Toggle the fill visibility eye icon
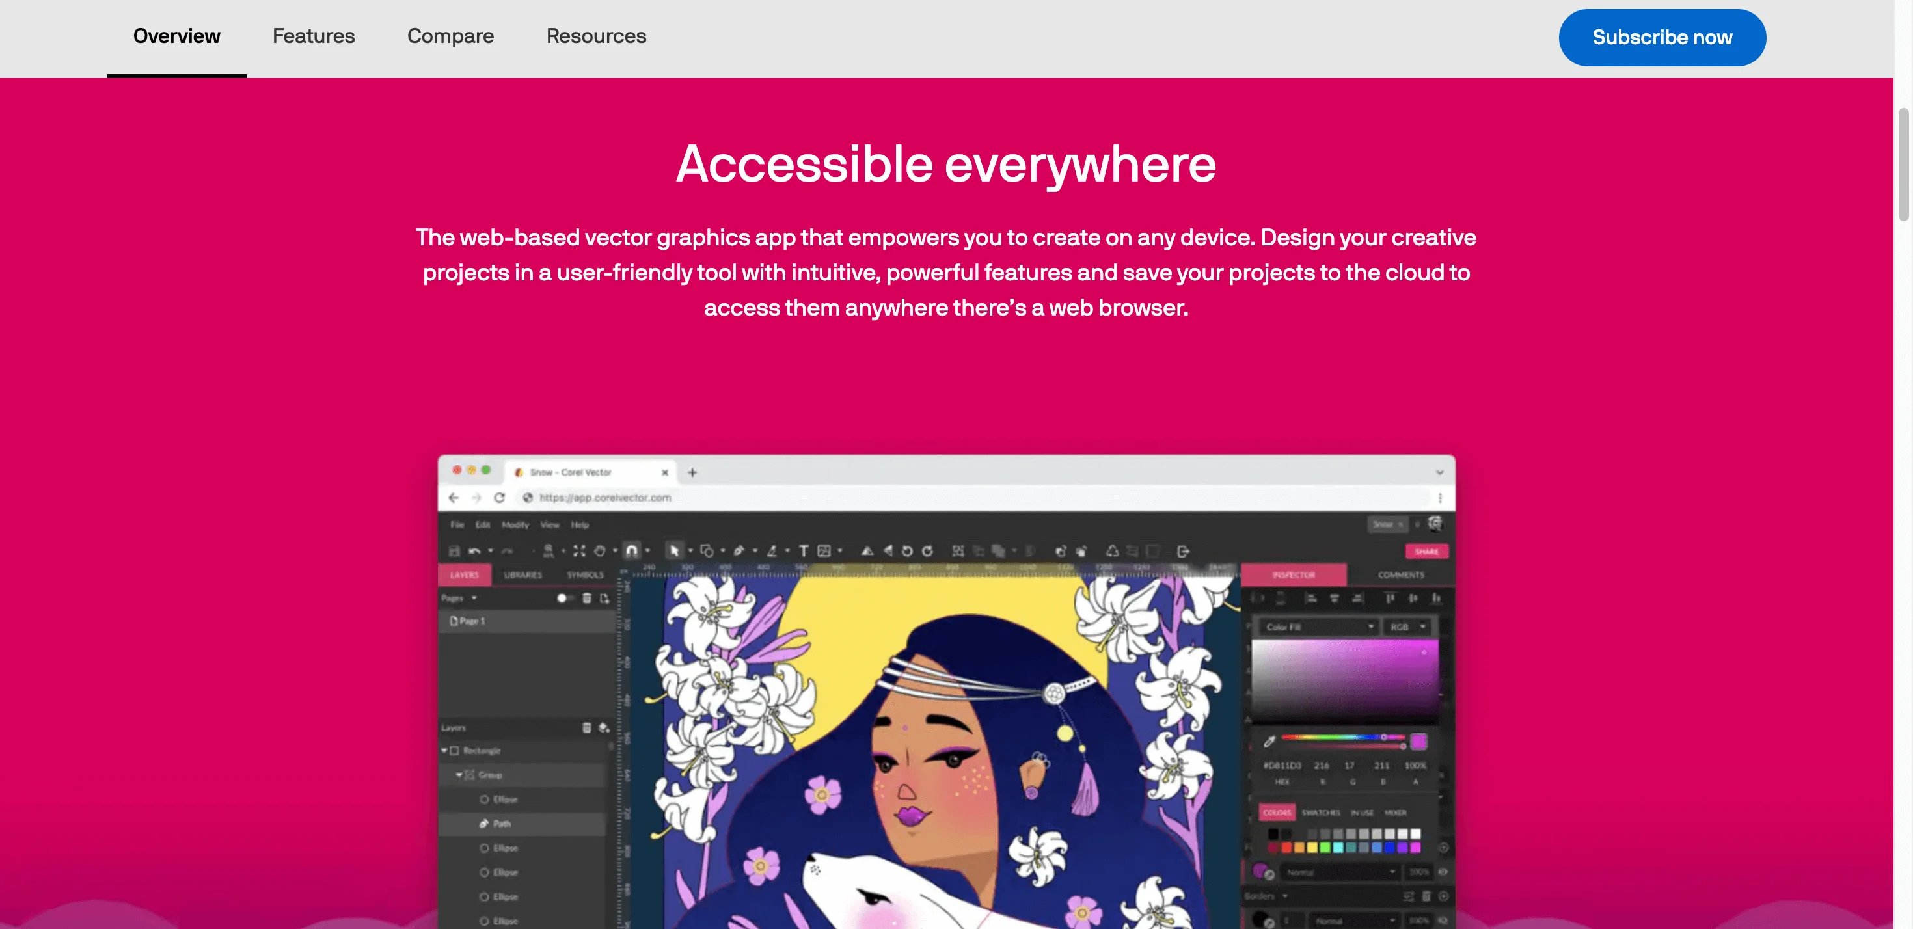 coord(1443,872)
